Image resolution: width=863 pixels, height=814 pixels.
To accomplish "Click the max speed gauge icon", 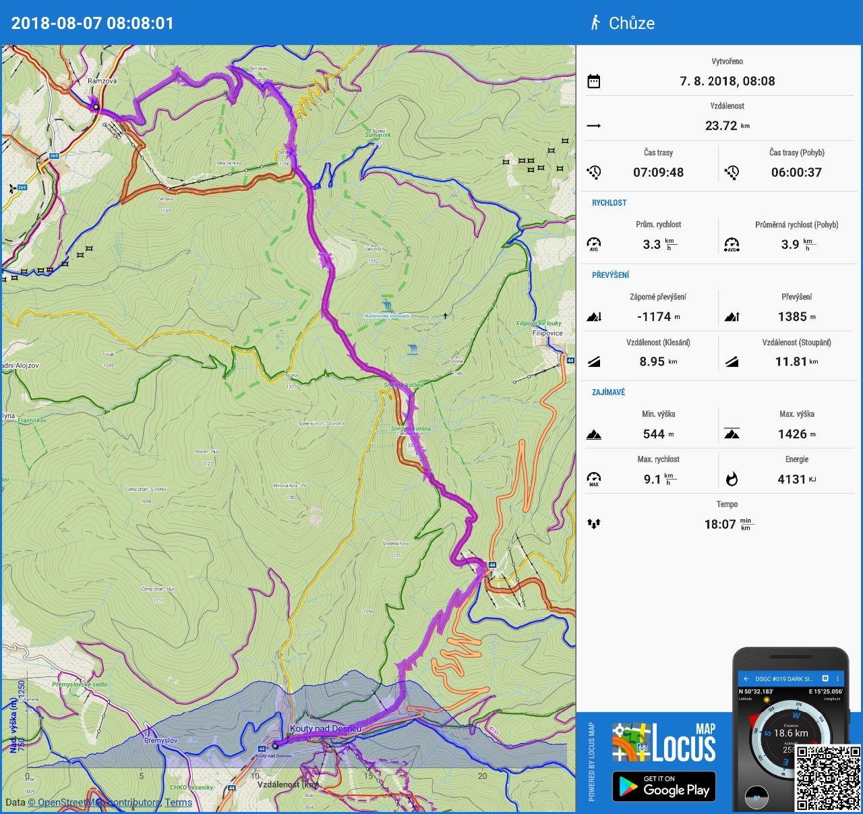I will pyautogui.click(x=593, y=479).
